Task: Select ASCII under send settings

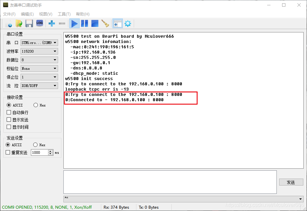Action: [14, 145]
